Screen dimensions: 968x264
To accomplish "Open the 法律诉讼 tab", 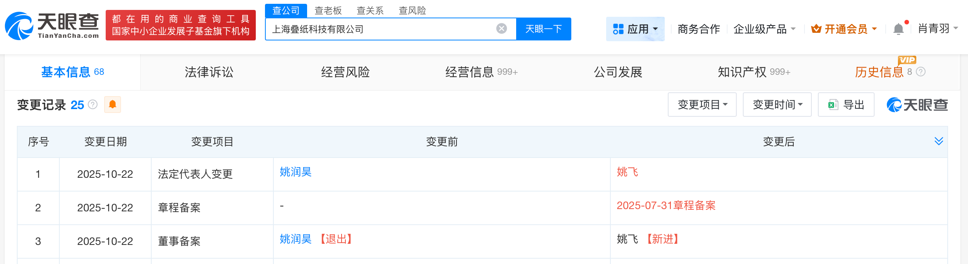I will click(209, 72).
